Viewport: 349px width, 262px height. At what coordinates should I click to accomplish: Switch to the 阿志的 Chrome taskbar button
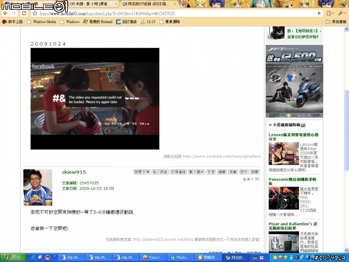coord(235,257)
